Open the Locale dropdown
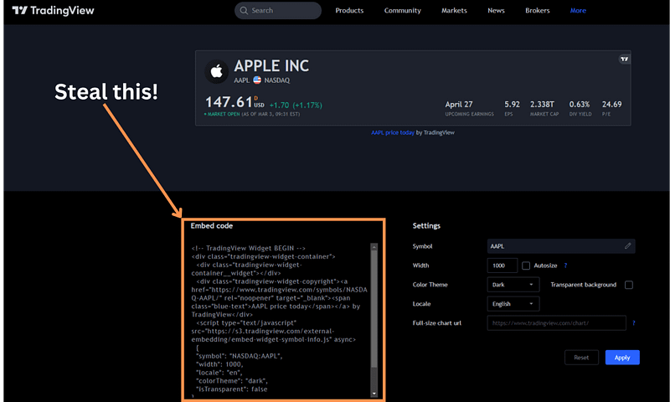Viewport: 670px width, 402px height. [x=513, y=304]
